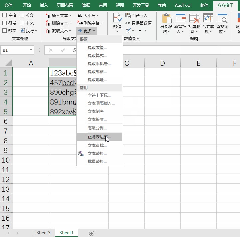Click the 四舍五入 rounding icon

coord(128,15)
